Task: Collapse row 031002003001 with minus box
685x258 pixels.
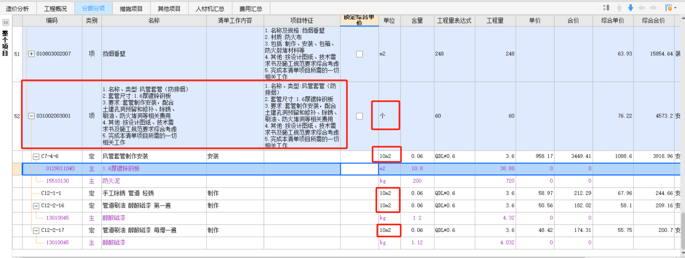Action: tap(31, 116)
